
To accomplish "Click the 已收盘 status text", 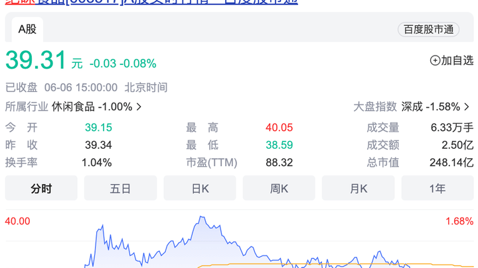I will [x=21, y=87].
